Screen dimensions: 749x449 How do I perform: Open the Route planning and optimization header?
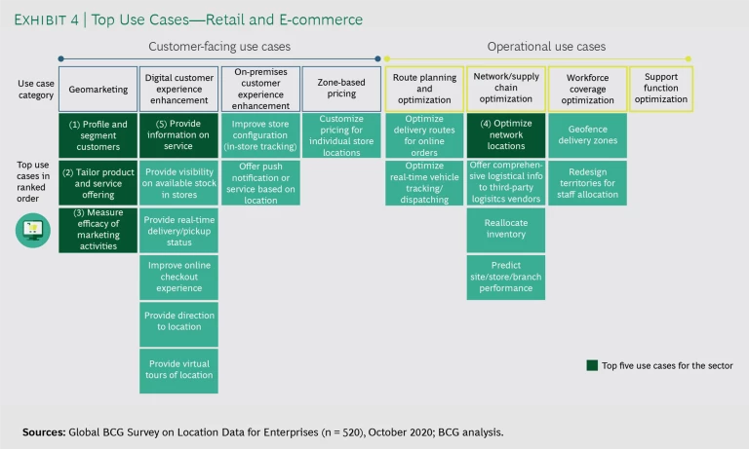pyautogui.click(x=423, y=89)
